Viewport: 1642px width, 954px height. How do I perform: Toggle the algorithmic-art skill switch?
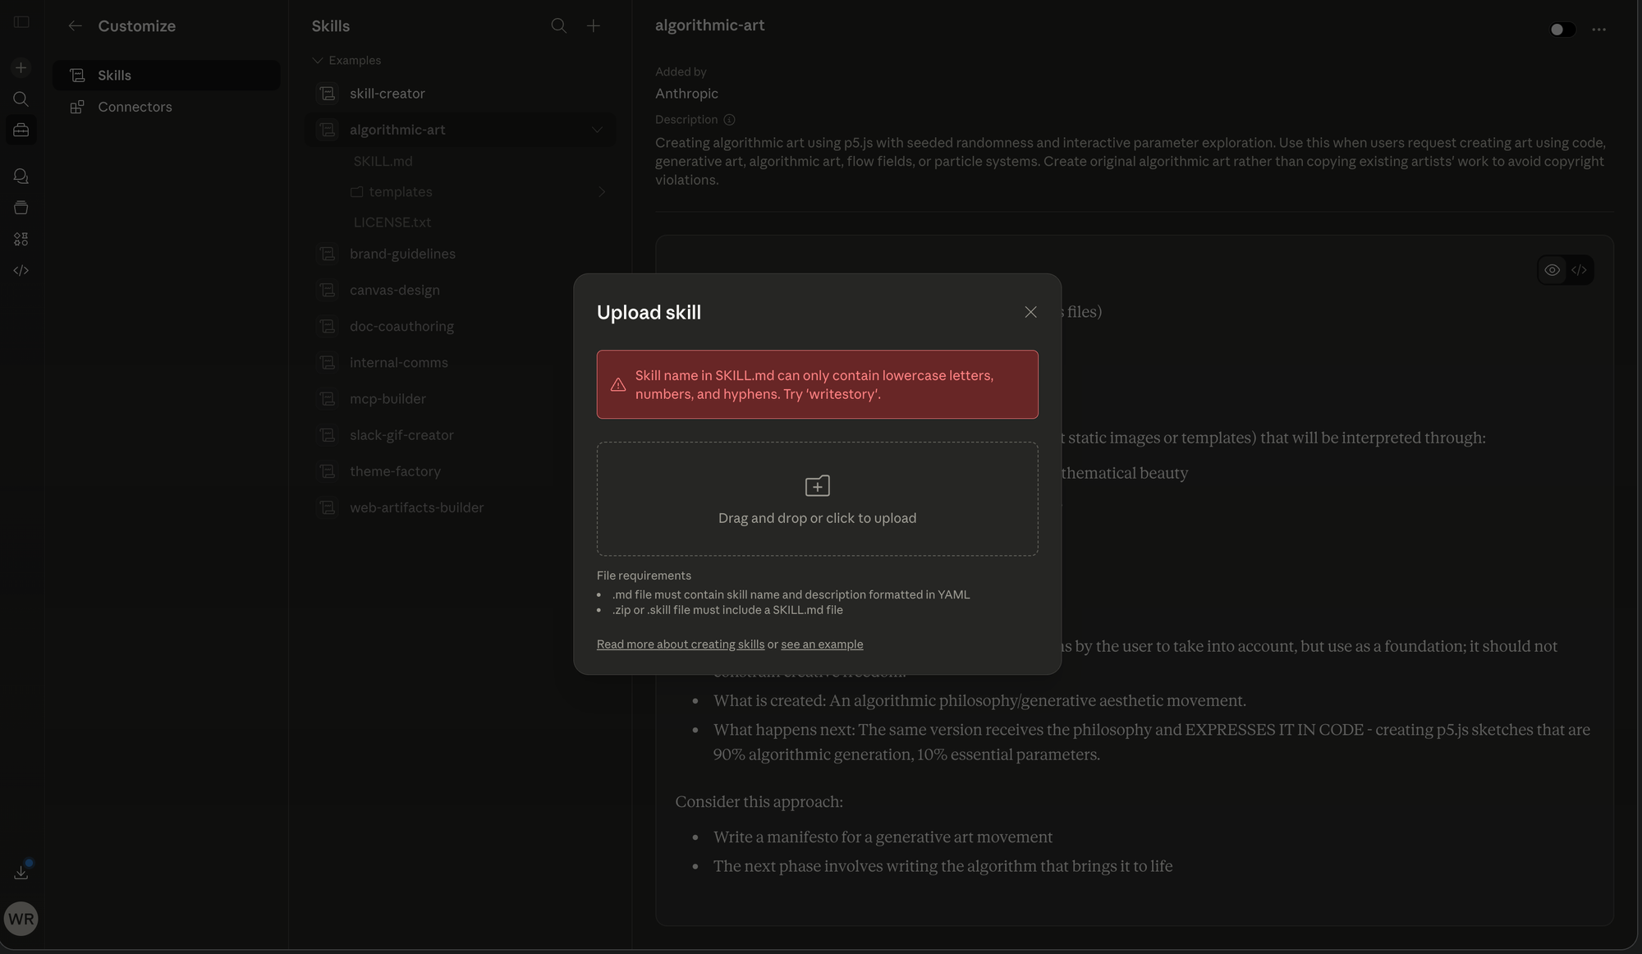tap(1562, 30)
